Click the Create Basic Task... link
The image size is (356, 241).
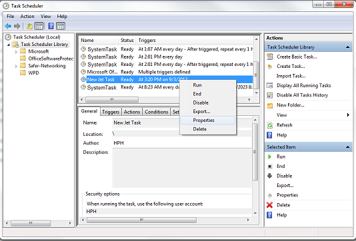pyautogui.click(x=297, y=57)
